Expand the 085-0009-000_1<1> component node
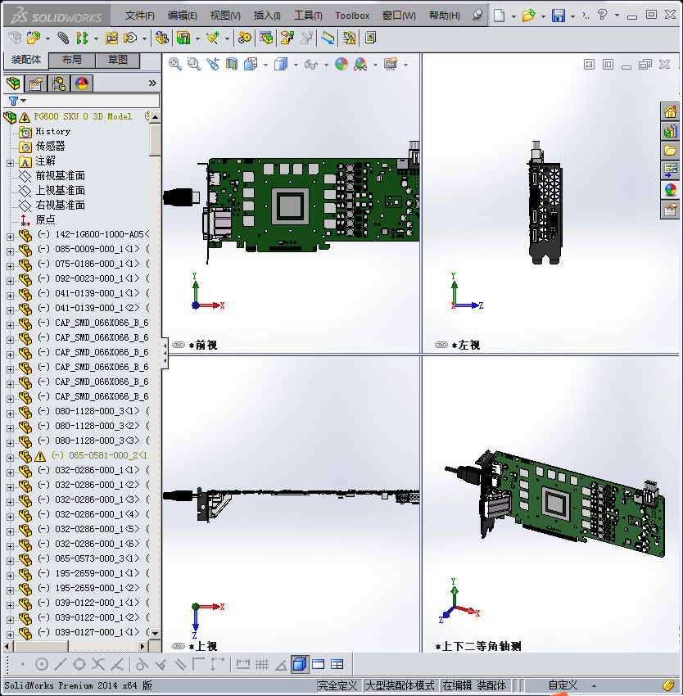 point(10,251)
